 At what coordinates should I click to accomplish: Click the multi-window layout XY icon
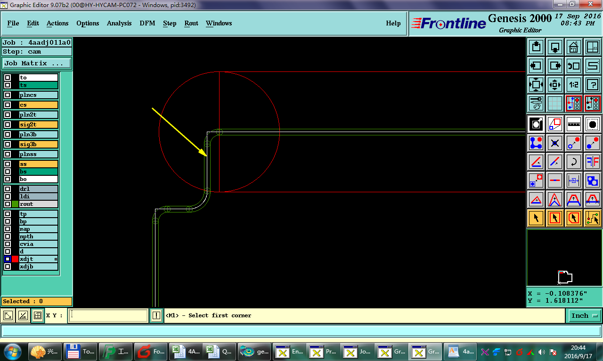click(x=592, y=47)
